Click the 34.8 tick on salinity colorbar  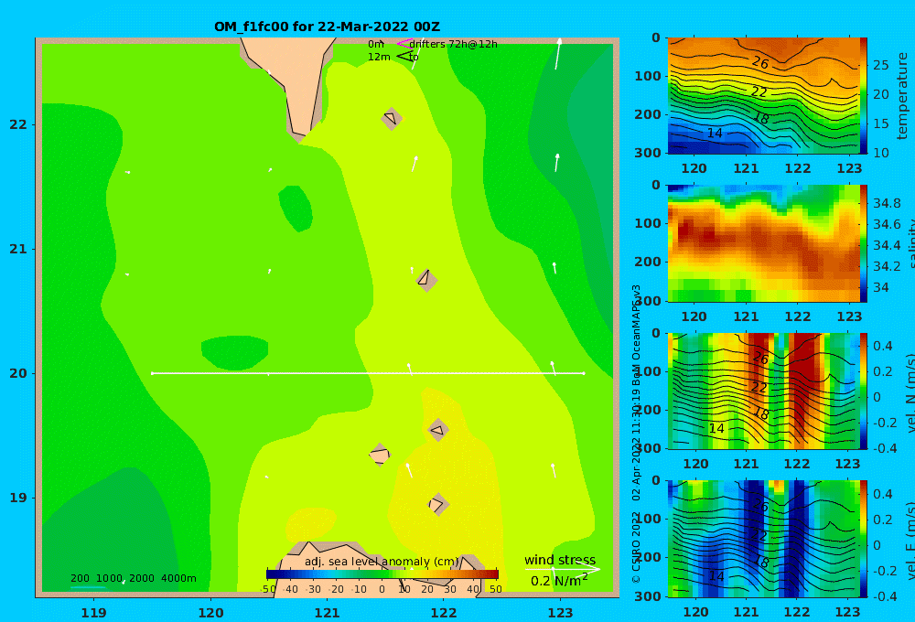pos(887,203)
